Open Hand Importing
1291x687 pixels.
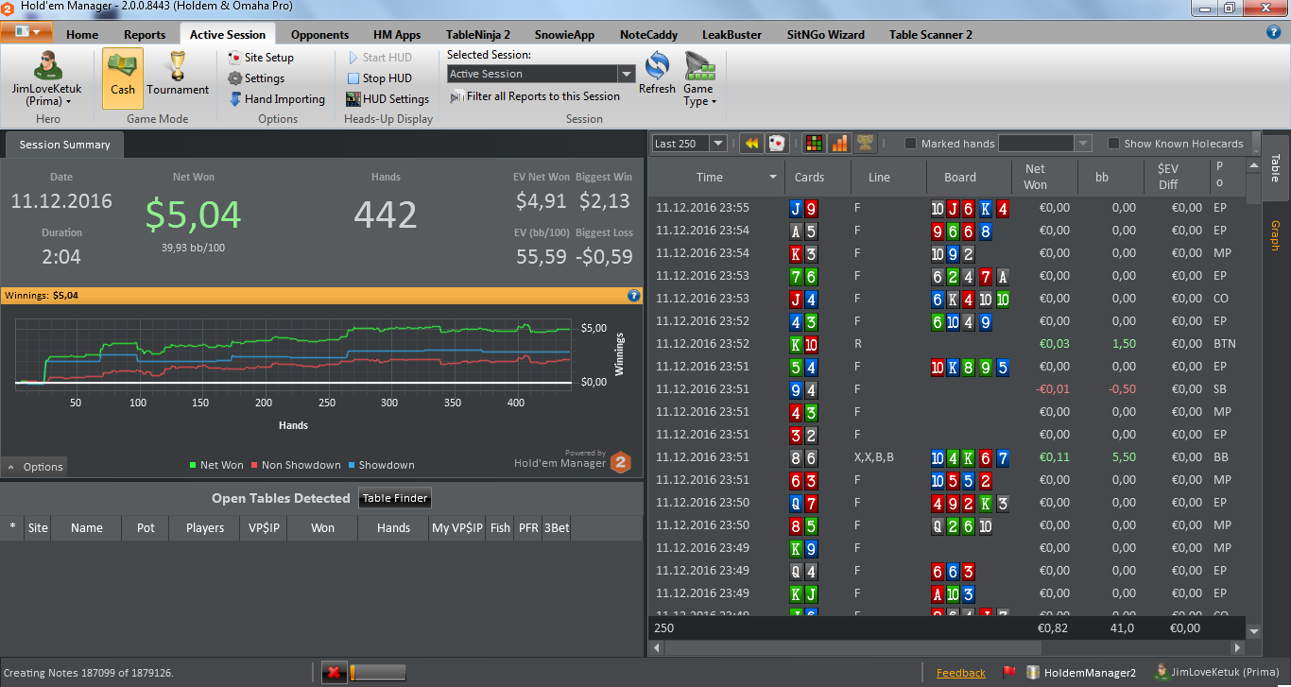point(277,99)
